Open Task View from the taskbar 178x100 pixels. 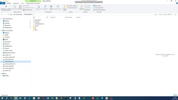pyautogui.click(x=11, y=98)
